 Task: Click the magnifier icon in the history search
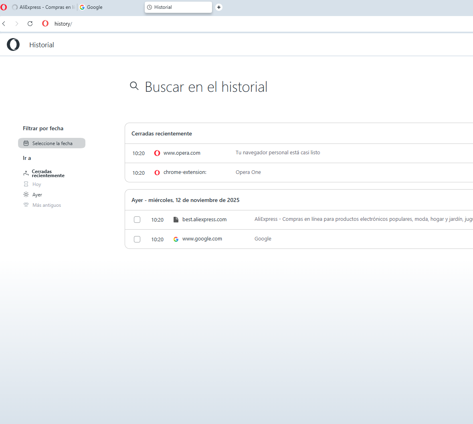click(134, 86)
